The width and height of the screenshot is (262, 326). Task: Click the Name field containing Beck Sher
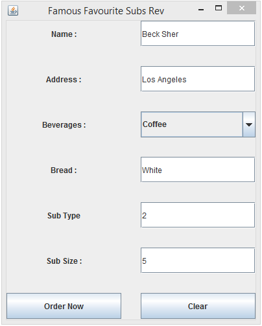click(x=198, y=34)
